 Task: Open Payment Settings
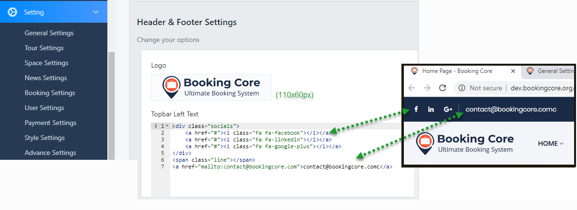click(x=50, y=123)
